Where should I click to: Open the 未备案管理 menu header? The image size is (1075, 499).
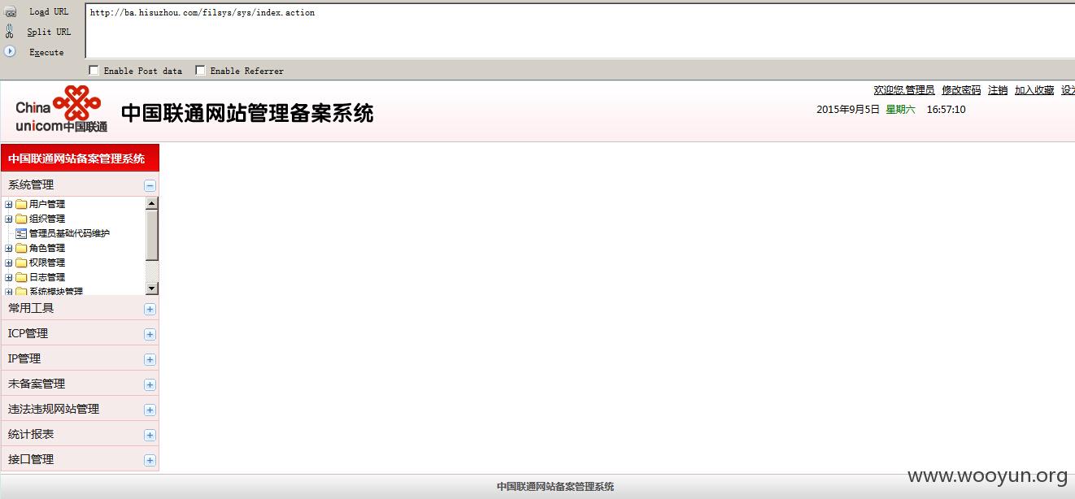[x=80, y=384]
